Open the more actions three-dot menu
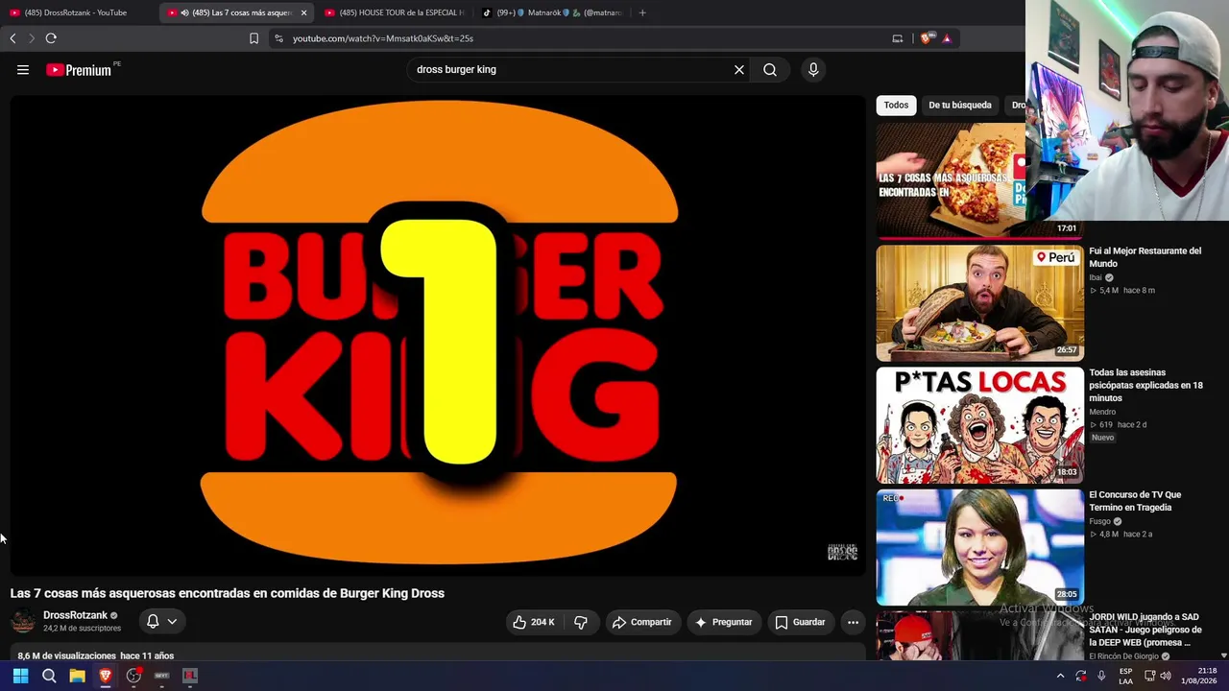Viewport: 1229px width, 691px height. pyautogui.click(x=853, y=622)
